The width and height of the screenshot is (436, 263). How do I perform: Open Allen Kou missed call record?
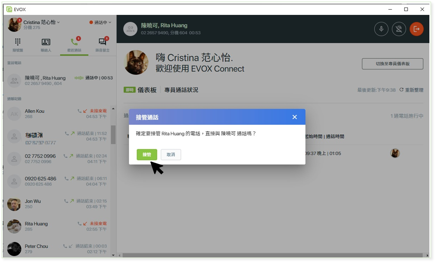click(x=58, y=114)
